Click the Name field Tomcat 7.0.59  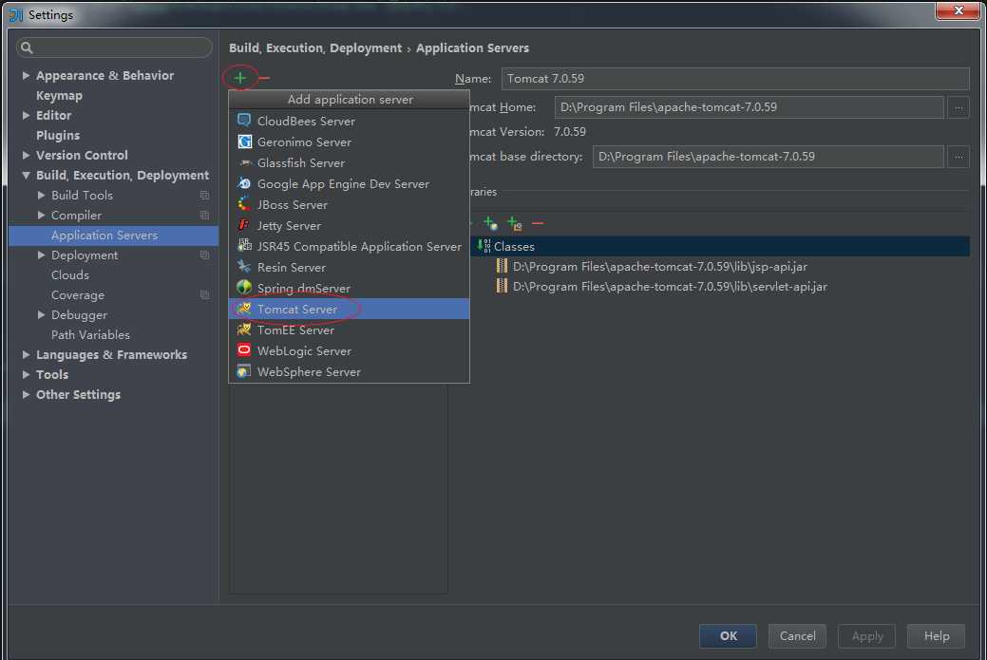point(735,79)
